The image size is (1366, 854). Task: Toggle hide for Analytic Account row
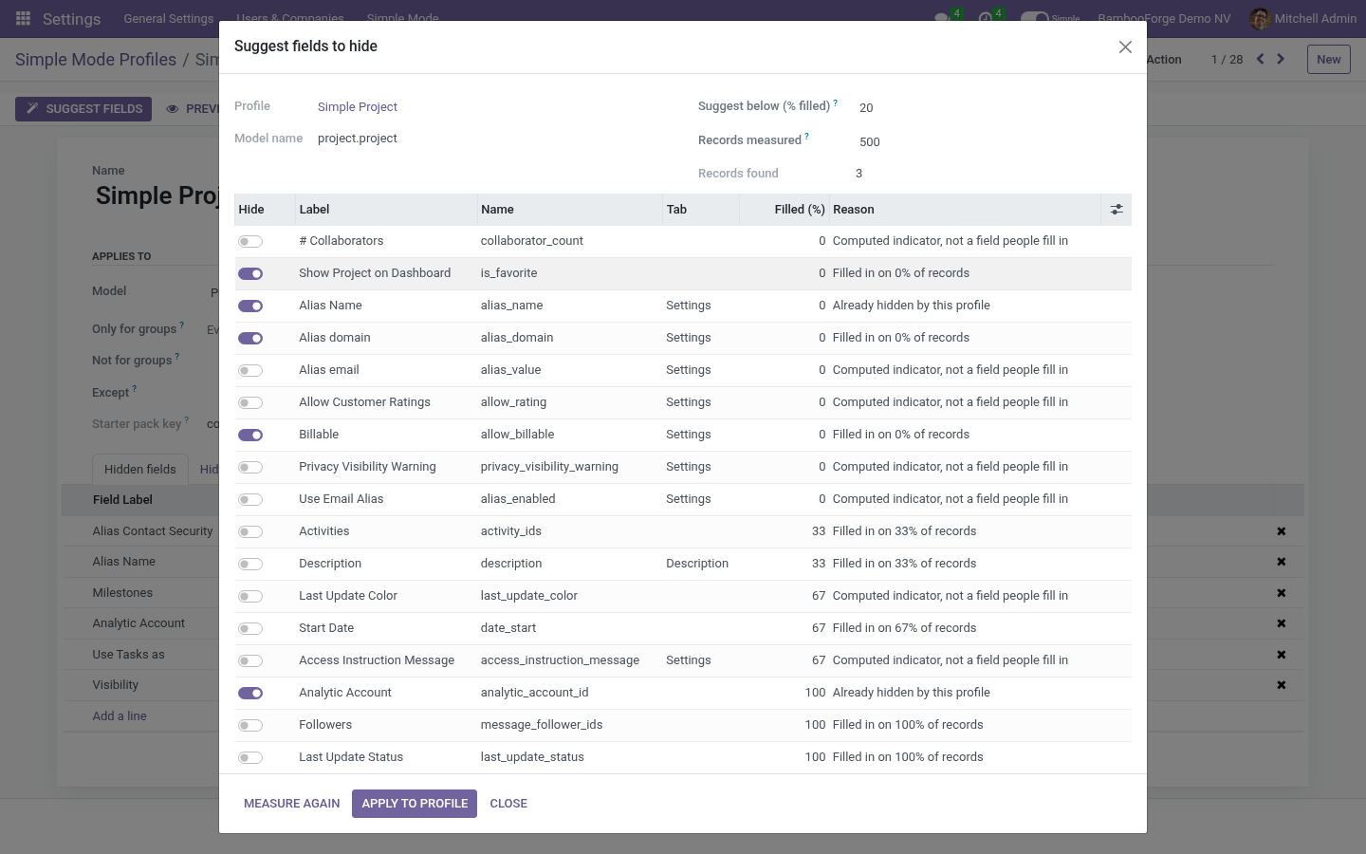tap(250, 694)
